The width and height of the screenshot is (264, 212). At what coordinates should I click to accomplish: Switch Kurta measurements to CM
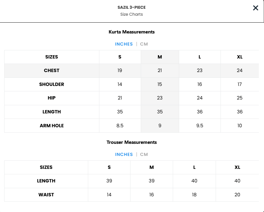144,44
